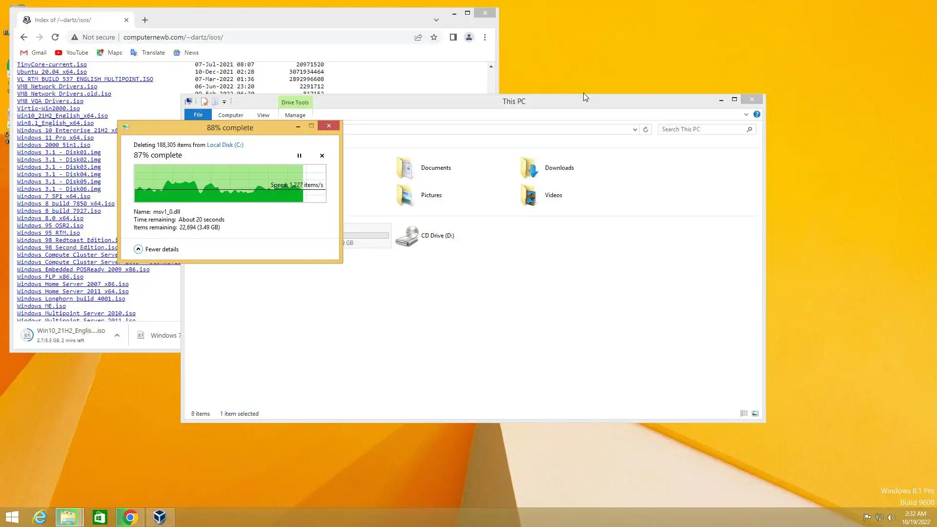Collapse dialog with Fewer details
The image size is (937, 527).
[156, 249]
